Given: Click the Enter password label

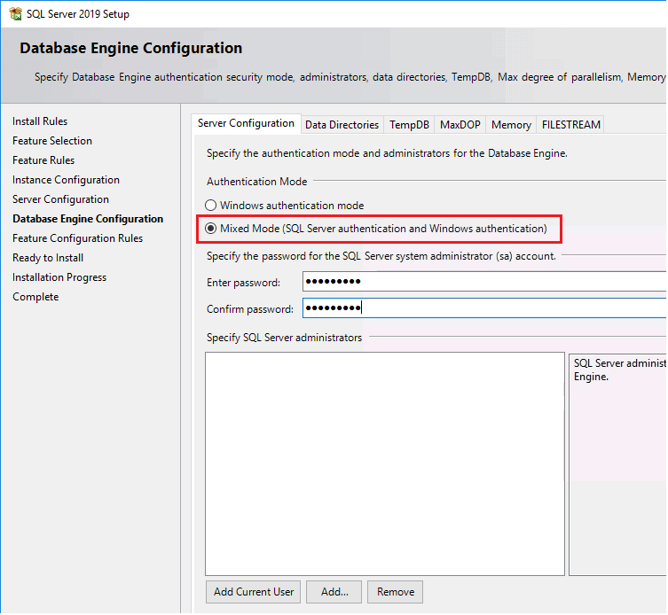Looking at the screenshot, I should click(x=243, y=283).
